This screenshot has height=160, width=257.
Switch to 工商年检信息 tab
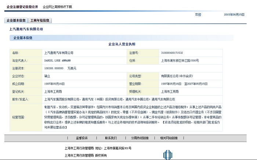pos(40,20)
